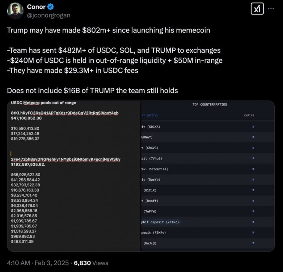Click the display name Conor

click(x=36, y=7)
